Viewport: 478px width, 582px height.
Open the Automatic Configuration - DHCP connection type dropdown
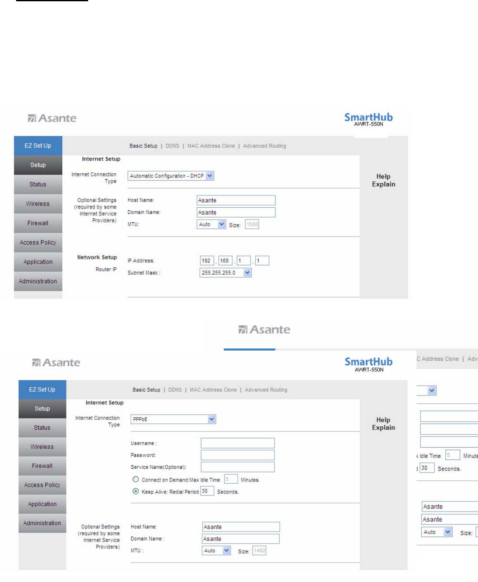pyautogui.click(x=171, y=176)
